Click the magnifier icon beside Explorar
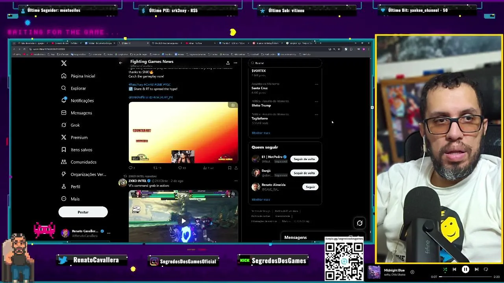Image resolution: width=504 pixels, height=283 pixels. 64,88
